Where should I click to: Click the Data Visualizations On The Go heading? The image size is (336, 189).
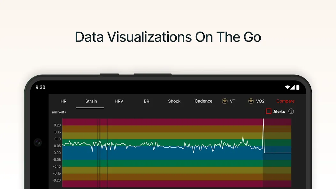tap(168, 37)
